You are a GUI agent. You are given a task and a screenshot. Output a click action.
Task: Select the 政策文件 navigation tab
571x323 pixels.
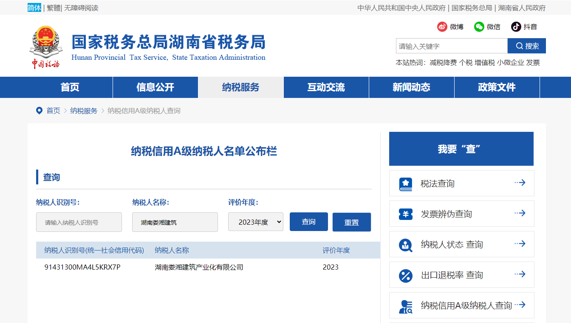coord(497,87)
